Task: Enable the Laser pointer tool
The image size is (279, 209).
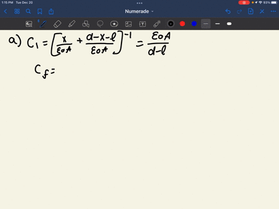Action: (157, 24)
